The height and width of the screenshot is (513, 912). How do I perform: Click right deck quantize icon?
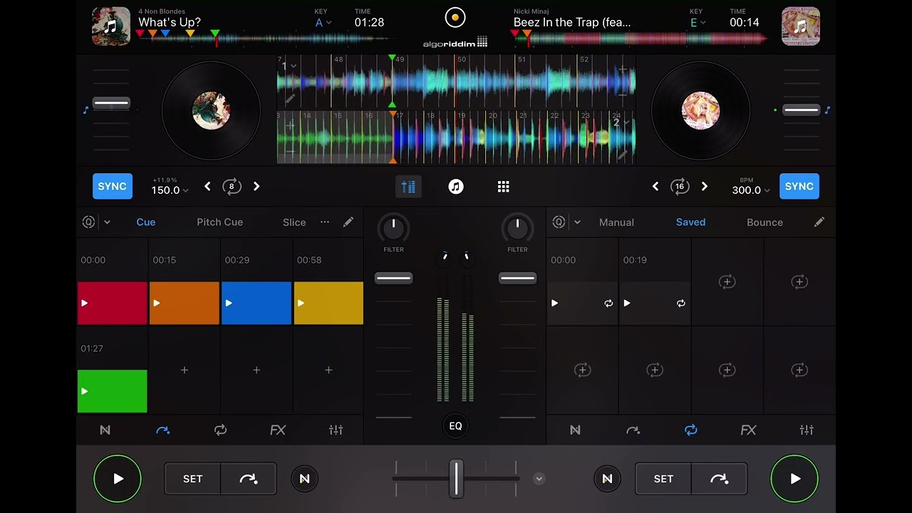click(559, 222)
